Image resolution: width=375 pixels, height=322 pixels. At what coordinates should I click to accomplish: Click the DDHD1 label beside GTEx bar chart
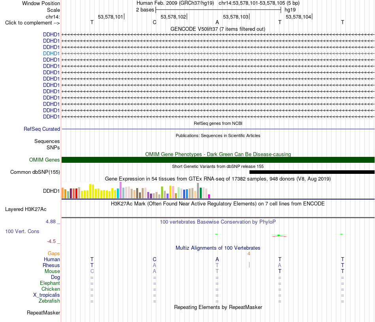tap(51, 191)
